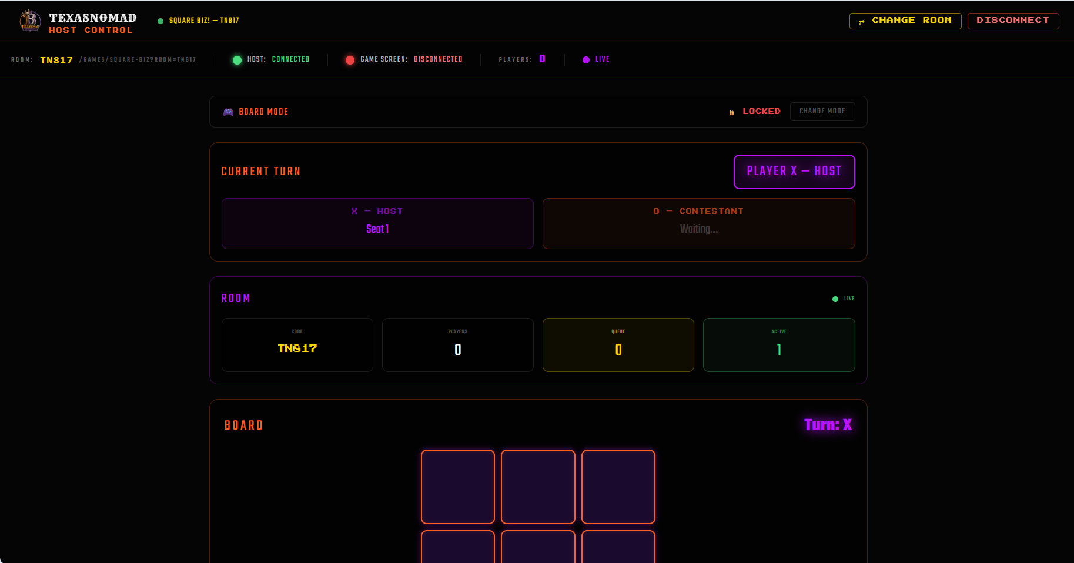The height and width of the screenshot is (563, 1074).
Task: Select the X — Host Seat 1 card
Action: (377, 223)
